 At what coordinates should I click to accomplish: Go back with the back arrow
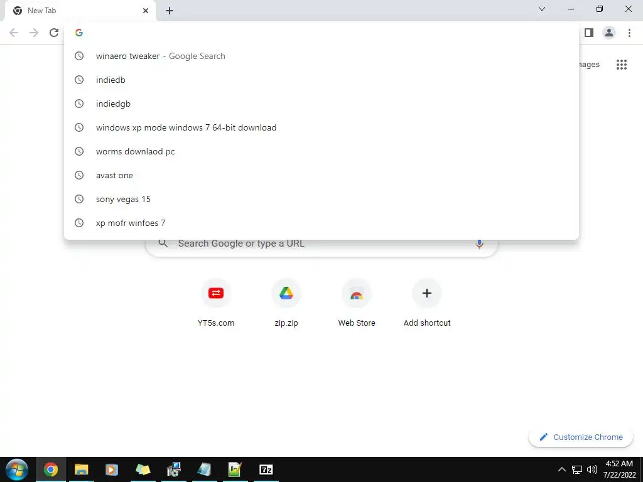click(x=14, y=33)
